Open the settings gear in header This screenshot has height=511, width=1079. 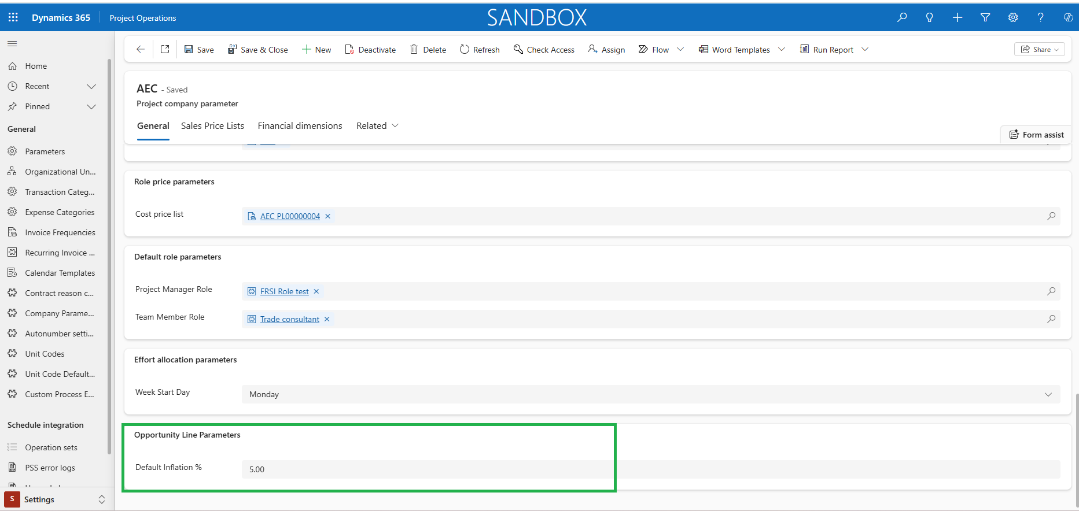[1013, 17]
